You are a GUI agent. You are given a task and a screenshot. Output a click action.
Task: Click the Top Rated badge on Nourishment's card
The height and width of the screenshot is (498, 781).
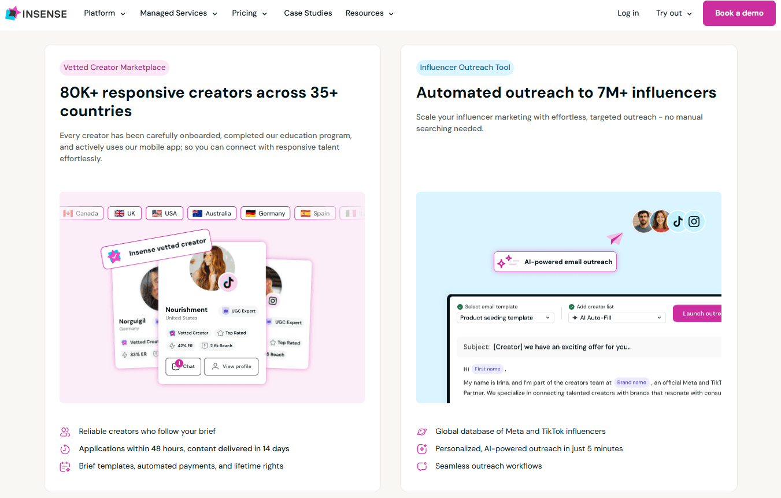click(232, 333)
